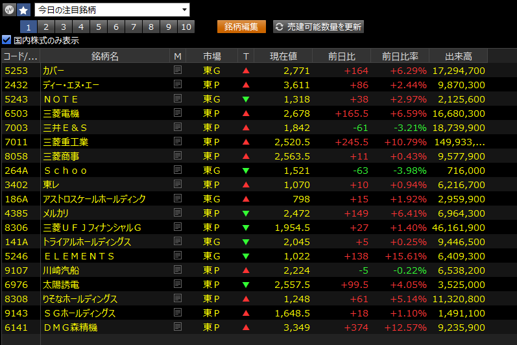Screen dimensions: 517x345
Task: Open the 今日の注目銘柄 list dropdown
Action: pos(112,10)
